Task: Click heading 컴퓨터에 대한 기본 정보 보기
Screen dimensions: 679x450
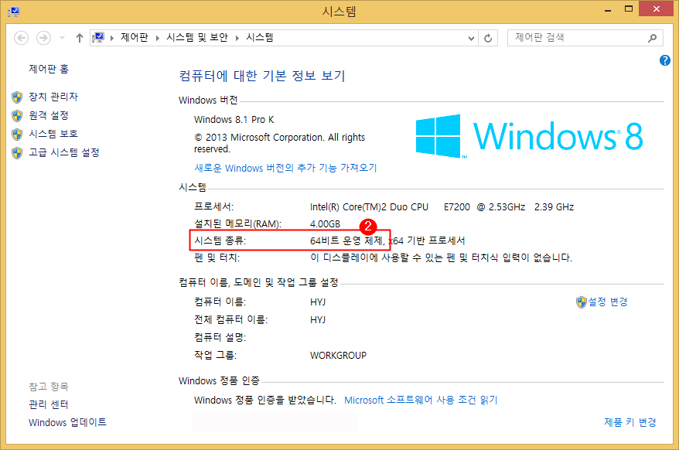Action: 262,76
